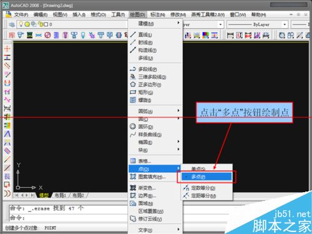The width and height of the screenshot is (312, 234).
Task: Click the jump-to-first-tab arrow button
Action: click(x=16, y=195)
